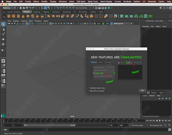Go to the start of playback range
172x135 pixels.
pyautogui.click(x=147, y=121)
